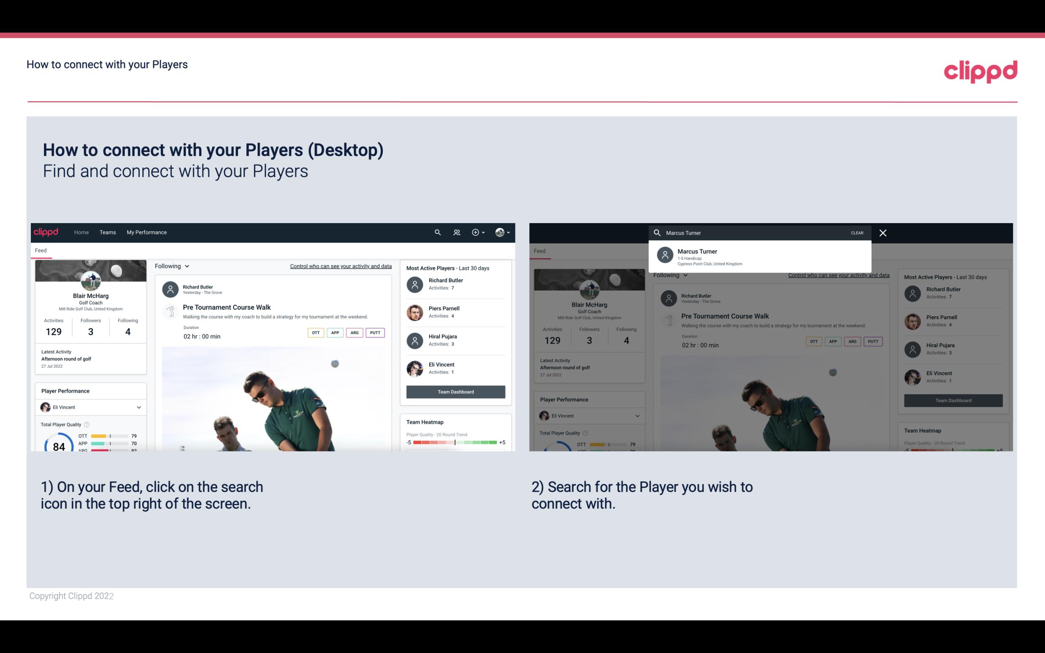Click Team Dashboard button
The width and height of the screenshot is (1045, 653).
455,391
